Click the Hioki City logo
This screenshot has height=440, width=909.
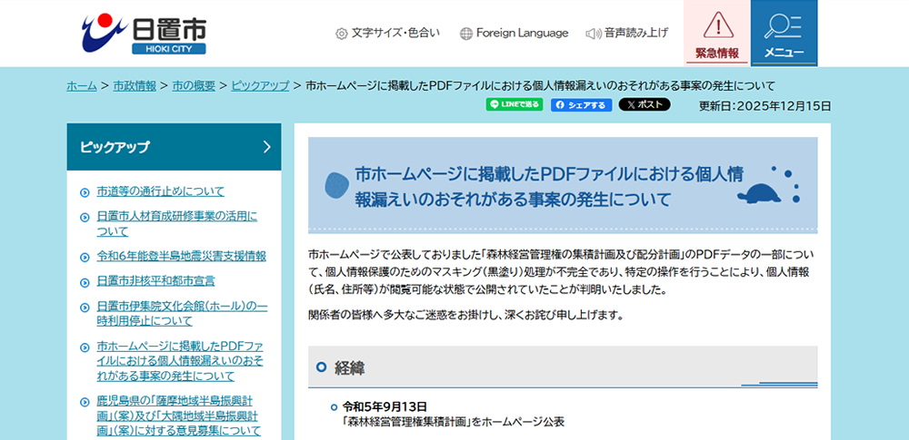(143, 34)
